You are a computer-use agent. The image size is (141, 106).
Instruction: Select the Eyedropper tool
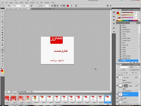pos(2,24)
